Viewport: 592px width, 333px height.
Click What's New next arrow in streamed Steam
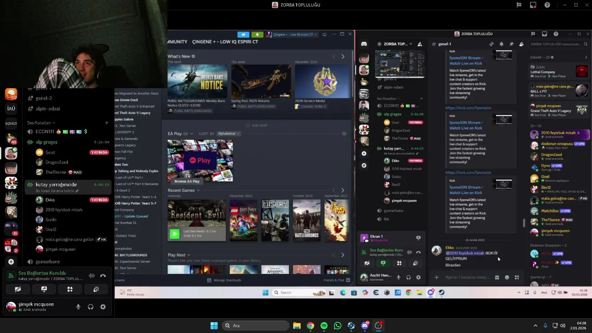(343, 56)
